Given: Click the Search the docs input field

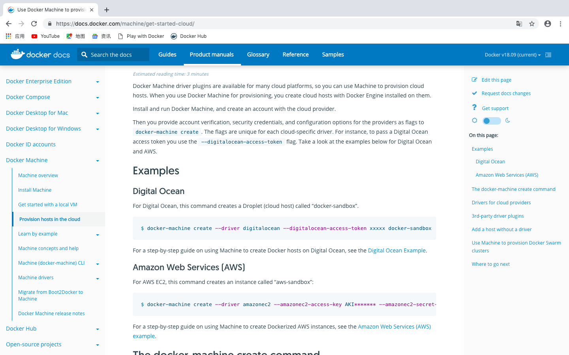Looking at the screenshot, I should click(117, 55).
